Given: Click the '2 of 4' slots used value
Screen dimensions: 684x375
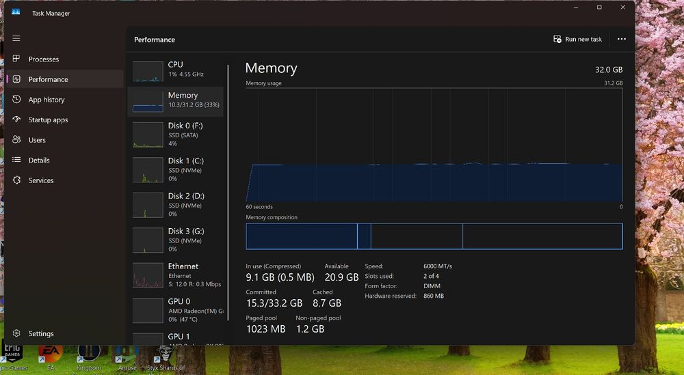Looking at the screenshot, I should pyautogui.click(x=431, y=276).
